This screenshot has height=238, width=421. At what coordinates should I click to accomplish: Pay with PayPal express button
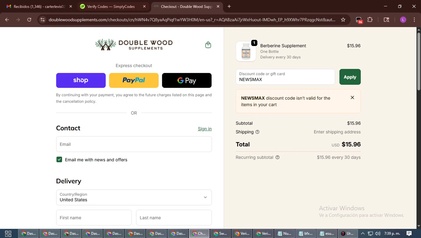(x=134, y=80)
